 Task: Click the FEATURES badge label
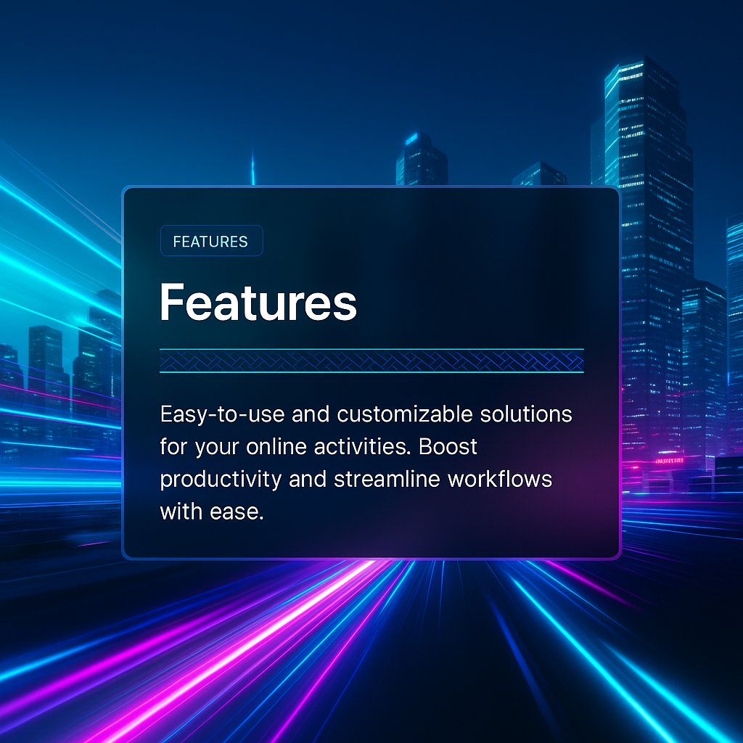click(x=210, y=242)
